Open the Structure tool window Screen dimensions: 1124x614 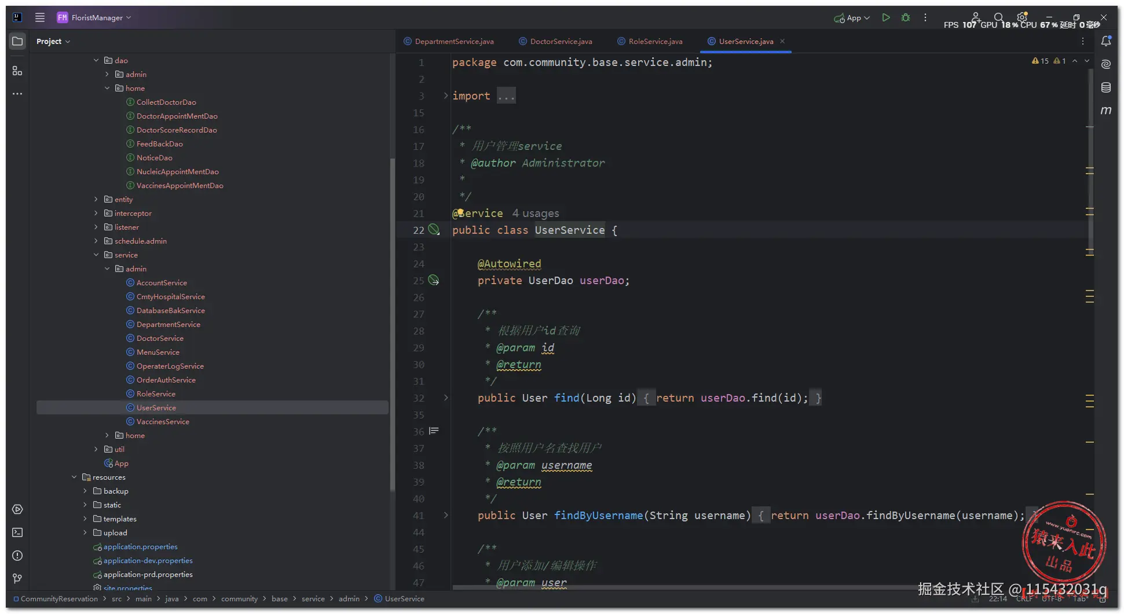tap(17, 71)
